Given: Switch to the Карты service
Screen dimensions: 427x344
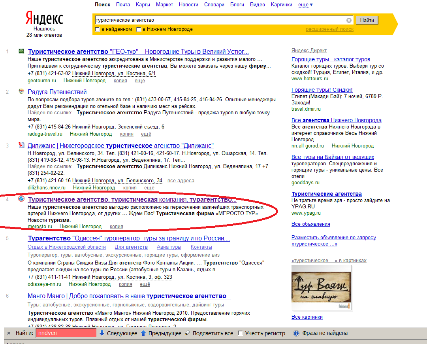Looking at the screenshot, I should (x=143, y=5).
